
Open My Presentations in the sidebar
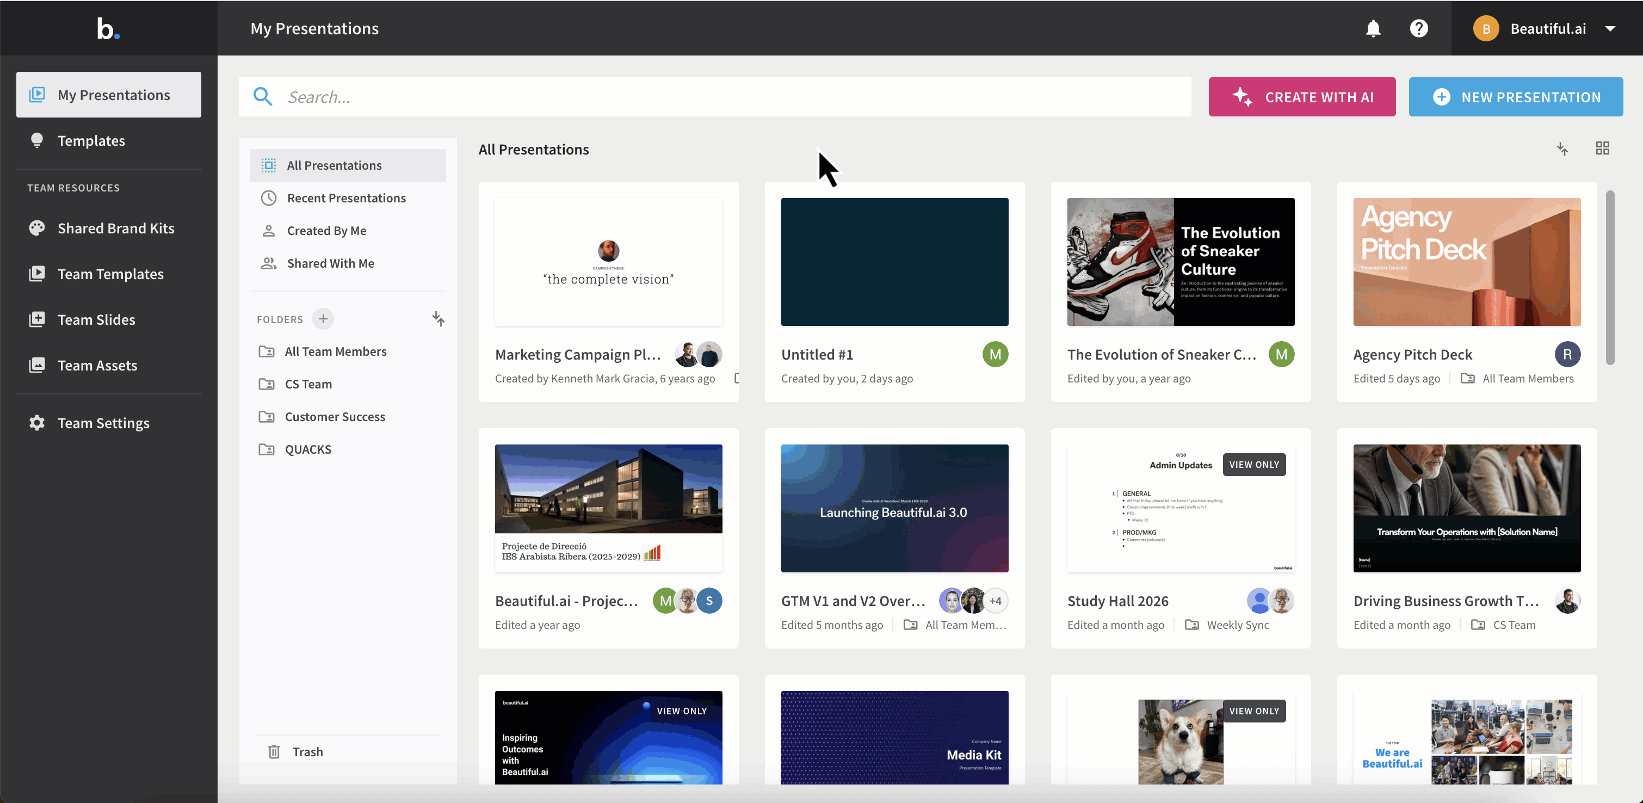pos(108,95)
